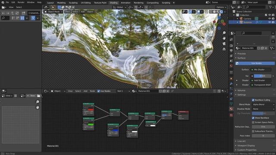Click the image editor pan hand
This screenshot has width=276, height=155.
38,107
